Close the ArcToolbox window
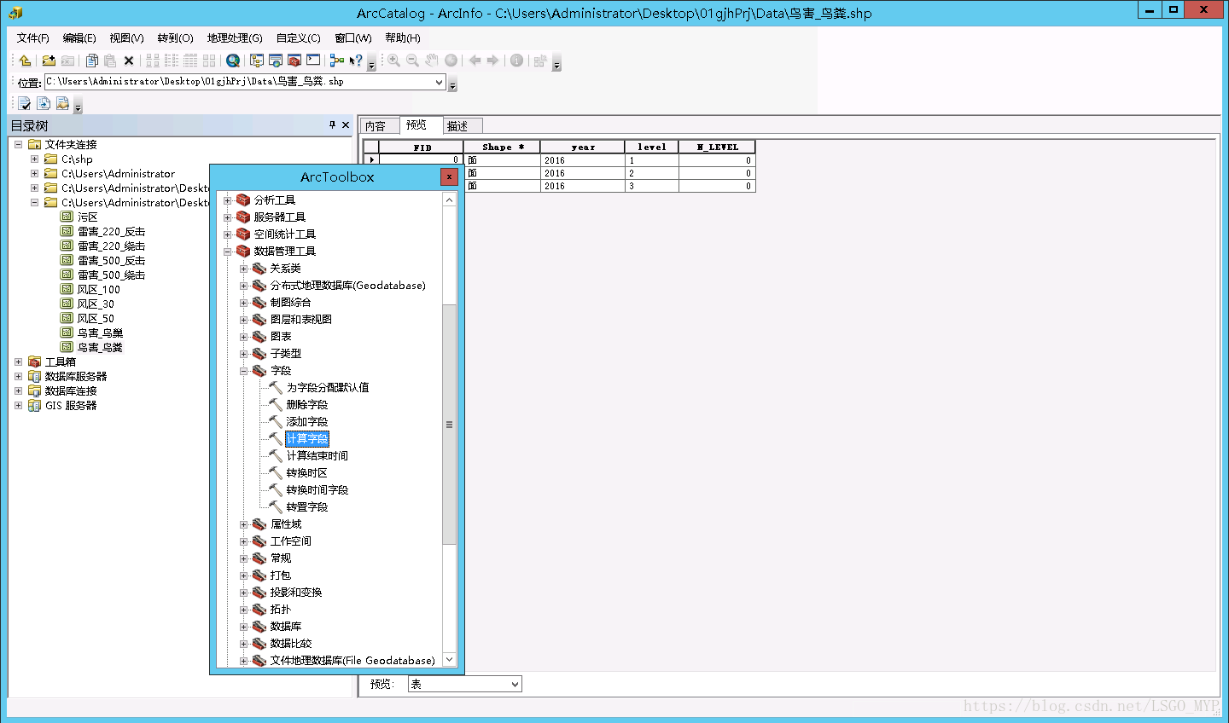 tap(449, 176)
